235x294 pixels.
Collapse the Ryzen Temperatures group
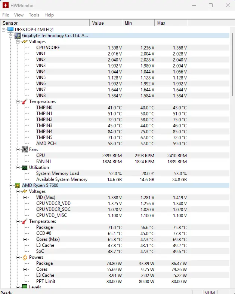tap(18, 221)
